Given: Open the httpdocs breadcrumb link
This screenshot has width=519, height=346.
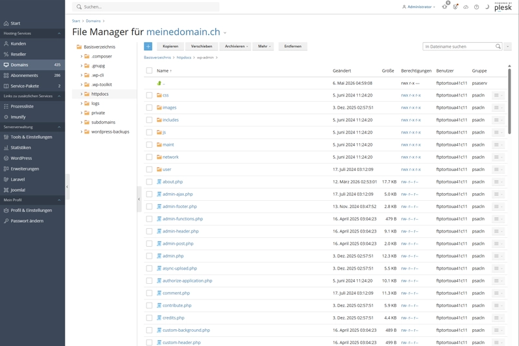Looking at the screenshot, I should [184, 58].
